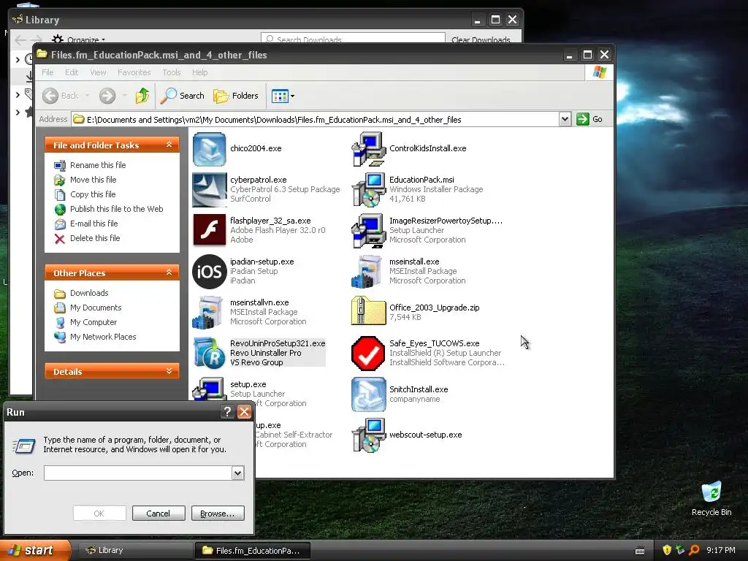
Task: Open the File menu
Action: (47, 72)
